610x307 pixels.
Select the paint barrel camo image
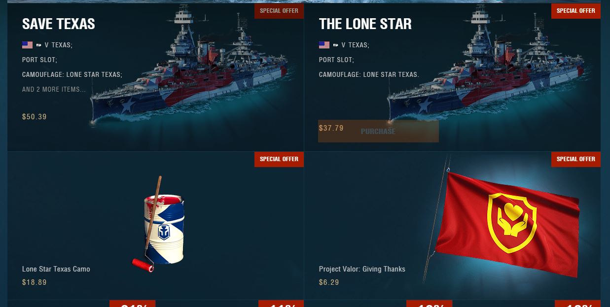(159, 224)
